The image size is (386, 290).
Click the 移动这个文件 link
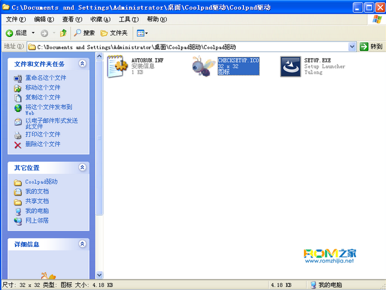click(43, 87)
